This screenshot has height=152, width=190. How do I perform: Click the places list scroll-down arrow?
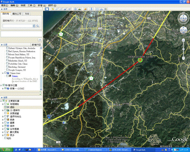tap(41, 89)
